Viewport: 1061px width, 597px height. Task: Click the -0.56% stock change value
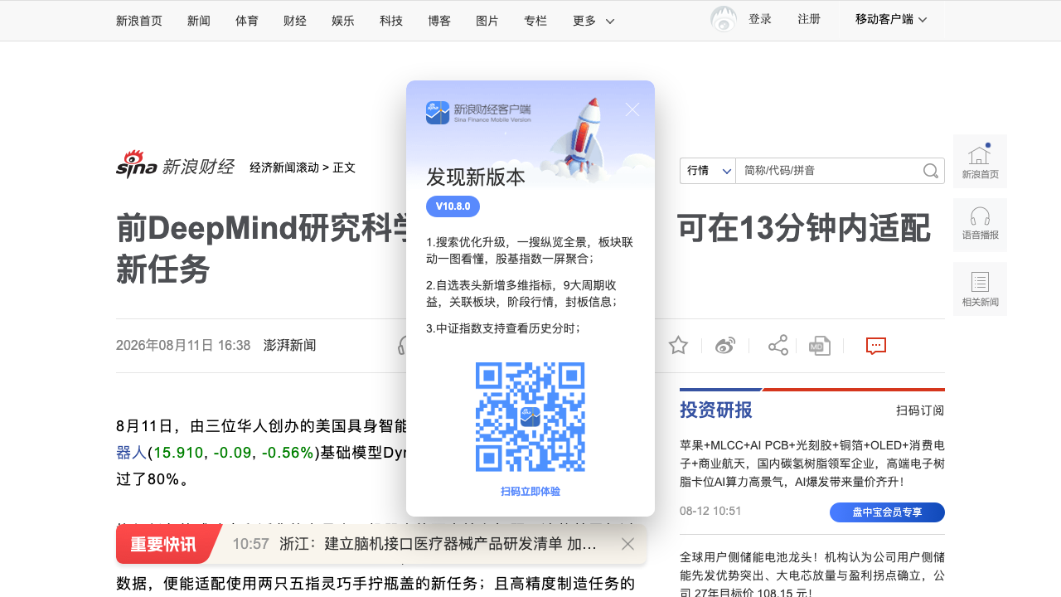288,453
